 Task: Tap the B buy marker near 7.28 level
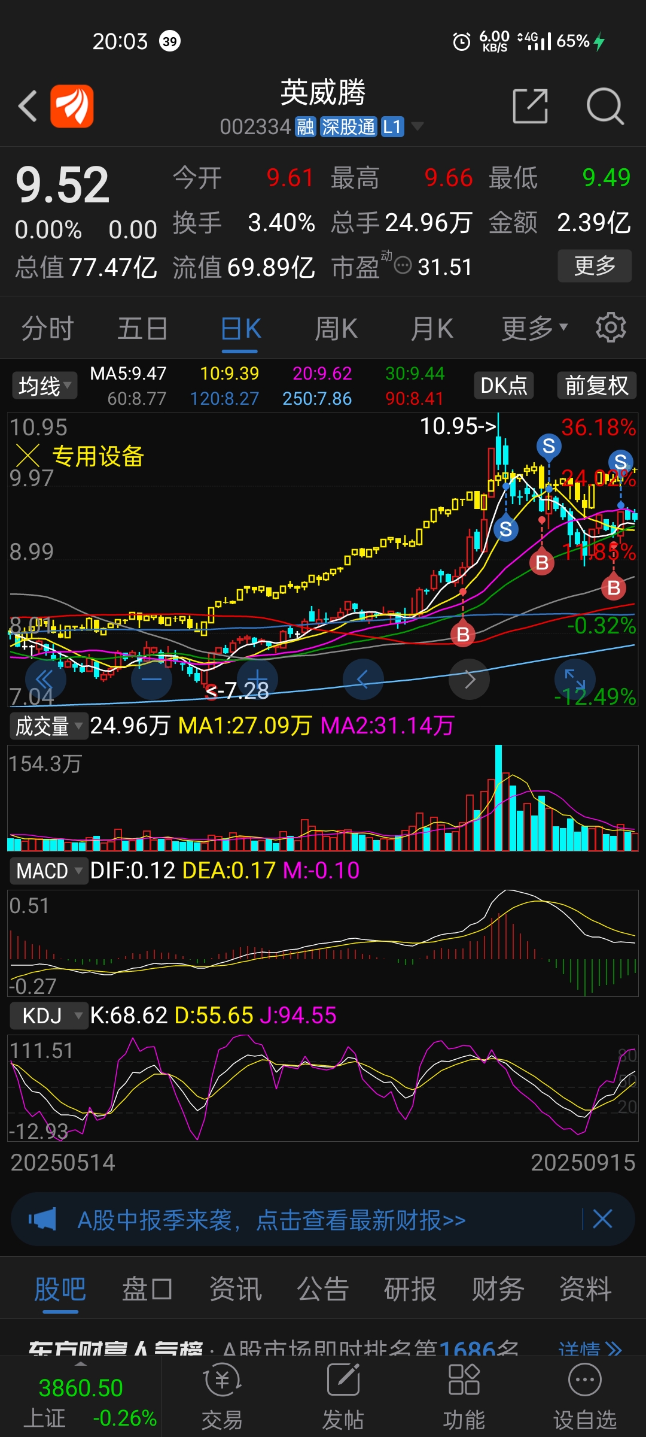[x=463, y=635]
